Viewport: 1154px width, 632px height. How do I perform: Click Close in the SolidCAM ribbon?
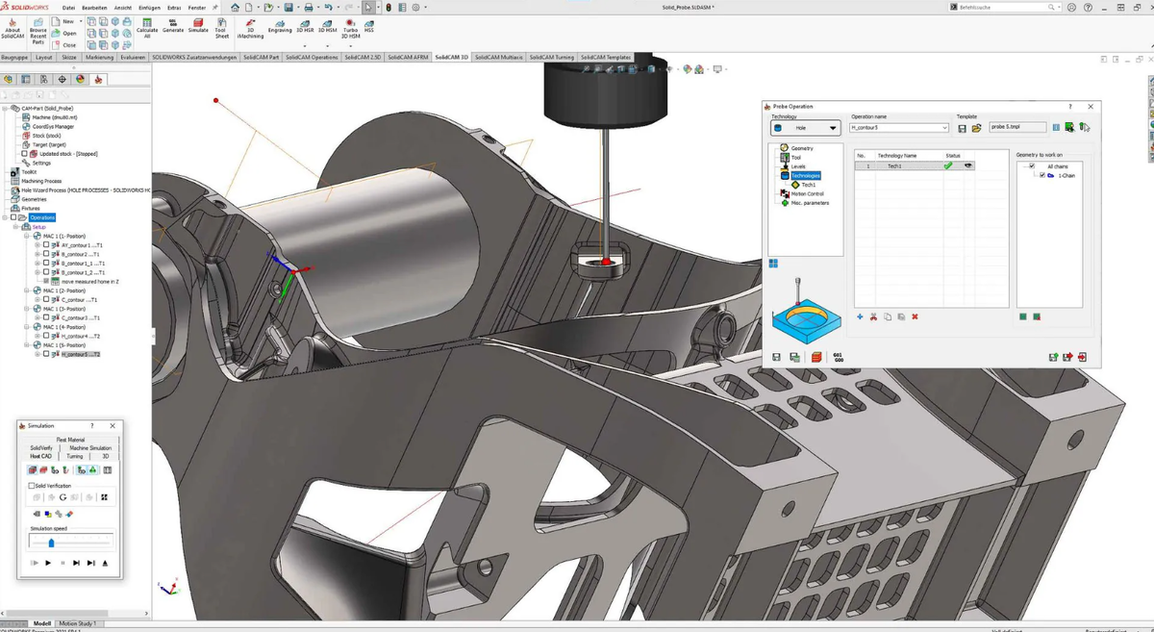point(63,45)
